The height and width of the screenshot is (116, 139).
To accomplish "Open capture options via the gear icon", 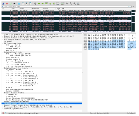I will (14, 4).
